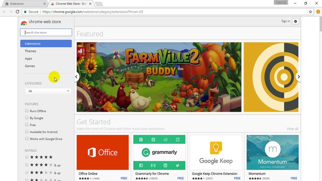Screen dimensions: 322x181
Task: Open Momentum extension tile
Action: pyautogui.click(x=273, y=152)
